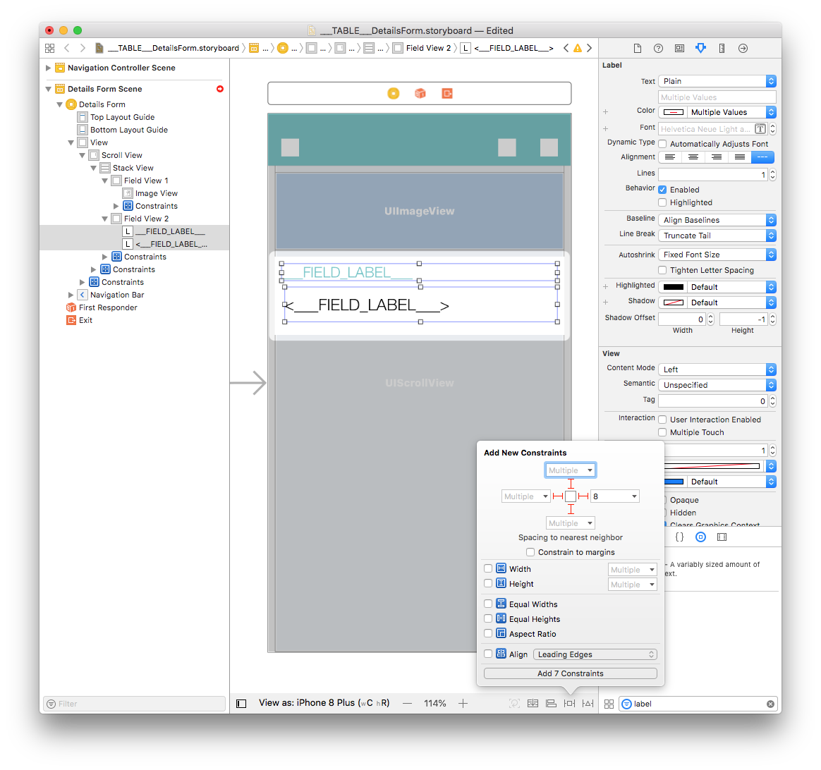
Task: Open the Connections inspector
Action: [743, 48]
